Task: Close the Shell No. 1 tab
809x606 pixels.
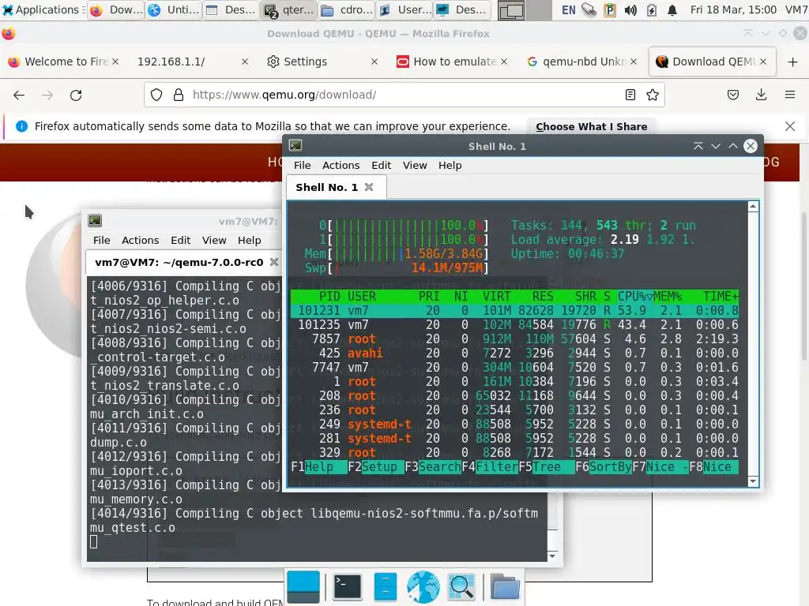Action: [369, 187]
